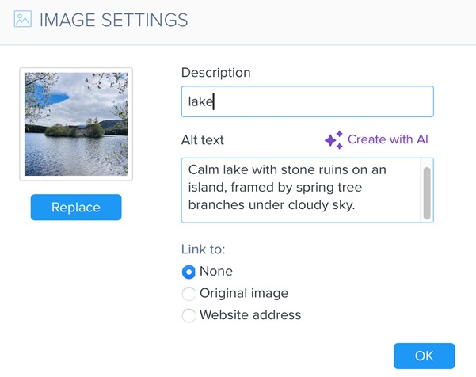
Task: Click the Alt text label
Action: coord(203,140)
